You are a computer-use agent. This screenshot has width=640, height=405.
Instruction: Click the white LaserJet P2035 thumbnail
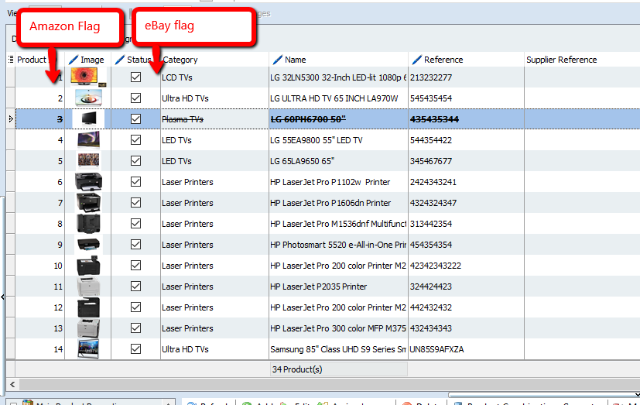click(88, 287)
